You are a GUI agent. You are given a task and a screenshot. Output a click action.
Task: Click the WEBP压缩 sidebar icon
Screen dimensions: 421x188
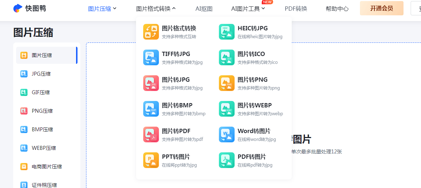pyautogui.click(x=24, y=148)
